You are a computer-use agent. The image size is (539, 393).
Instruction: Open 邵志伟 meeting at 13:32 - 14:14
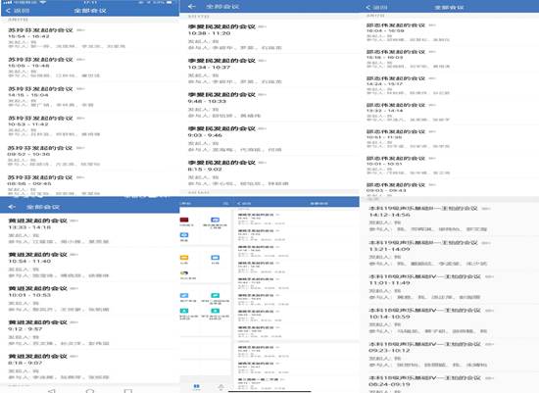(x=449, y=112)
